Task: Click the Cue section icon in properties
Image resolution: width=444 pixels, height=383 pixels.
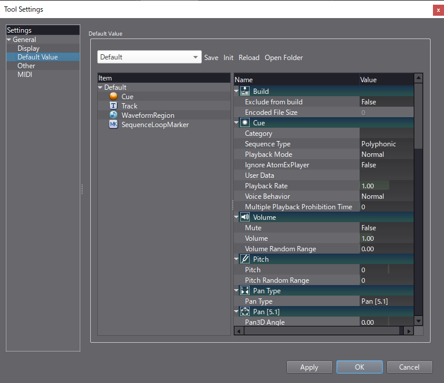Action: tap(245, 123)
